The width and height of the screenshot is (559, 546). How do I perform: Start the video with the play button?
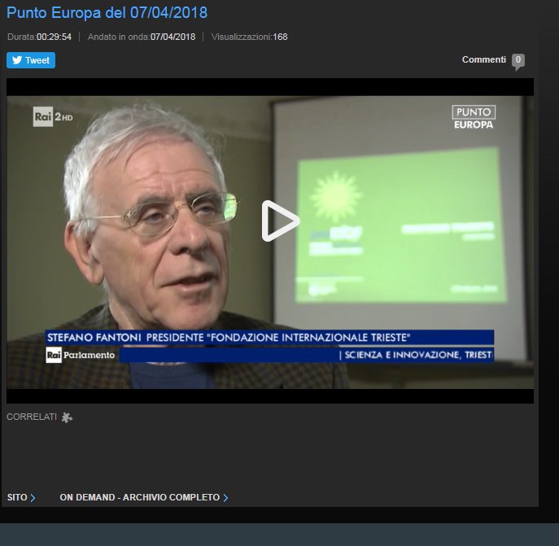click(281, 221)
